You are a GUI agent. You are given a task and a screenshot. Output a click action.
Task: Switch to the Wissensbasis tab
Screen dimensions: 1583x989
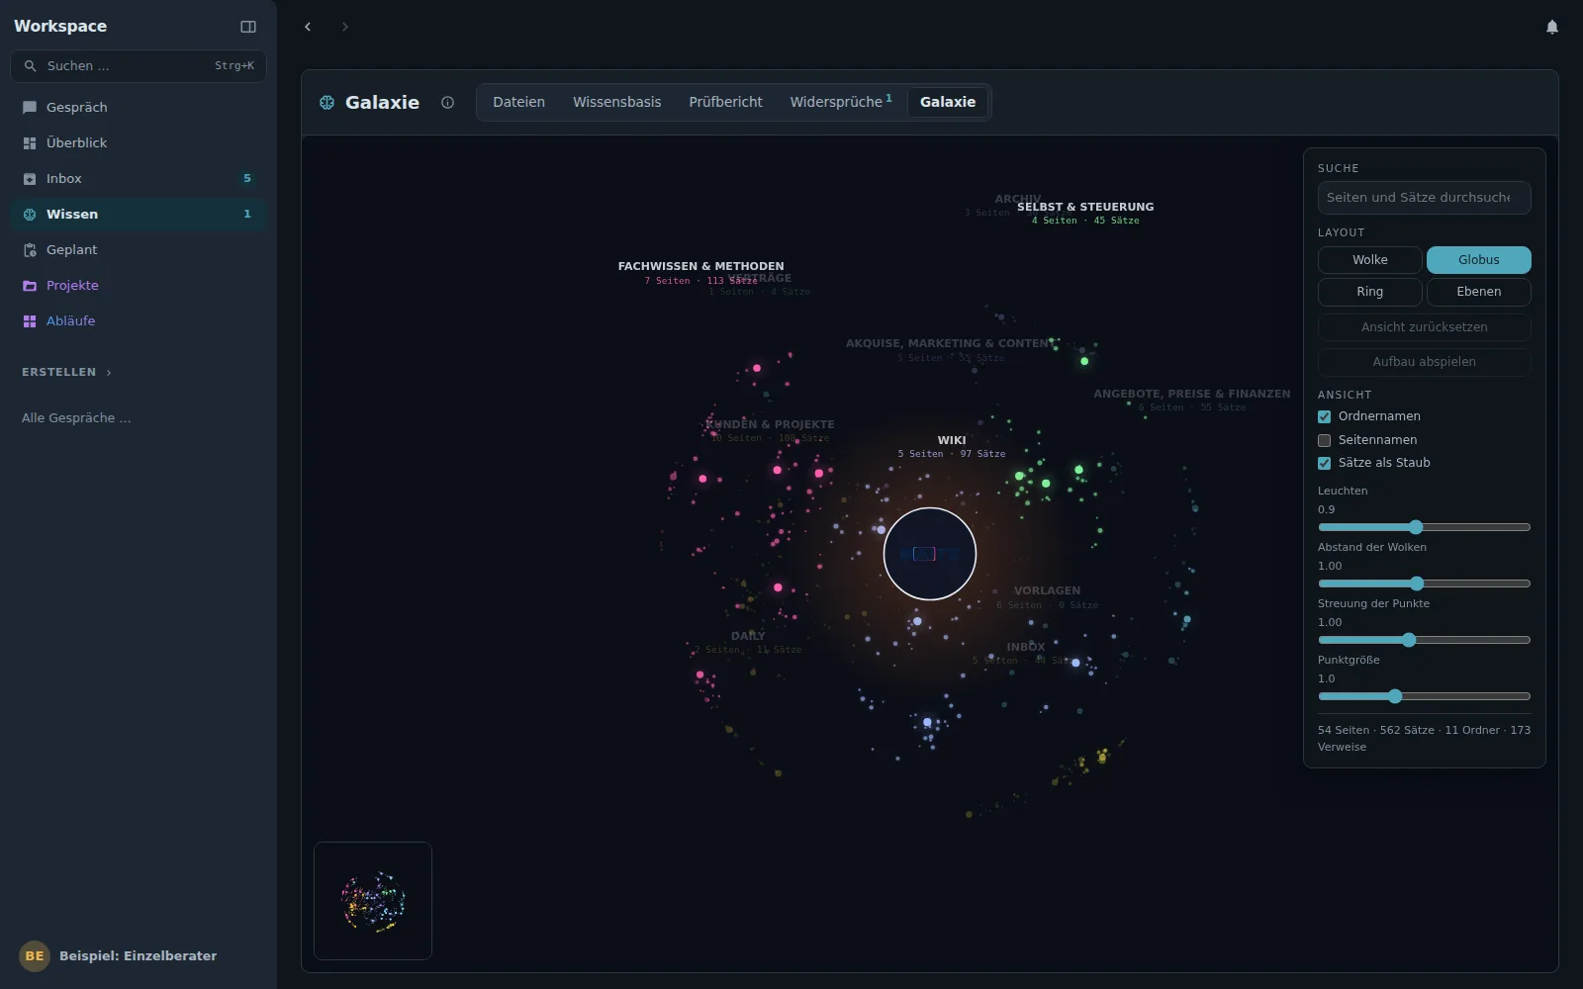pyautogui.click(x=616, y=102)
